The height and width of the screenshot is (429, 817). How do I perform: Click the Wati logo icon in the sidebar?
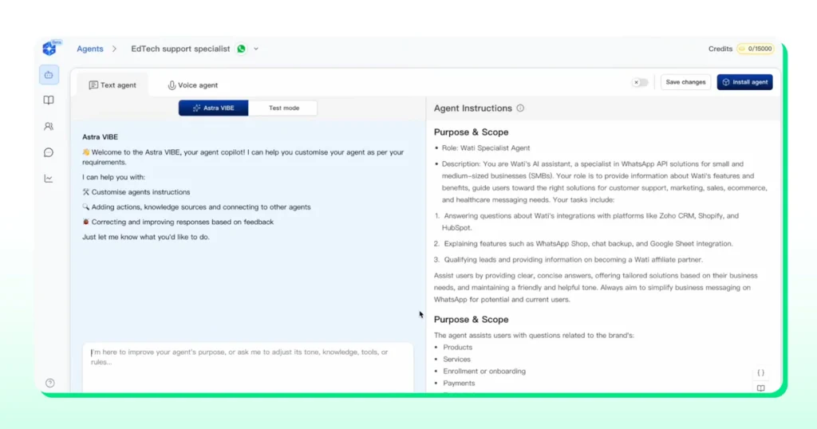point(49,49)
